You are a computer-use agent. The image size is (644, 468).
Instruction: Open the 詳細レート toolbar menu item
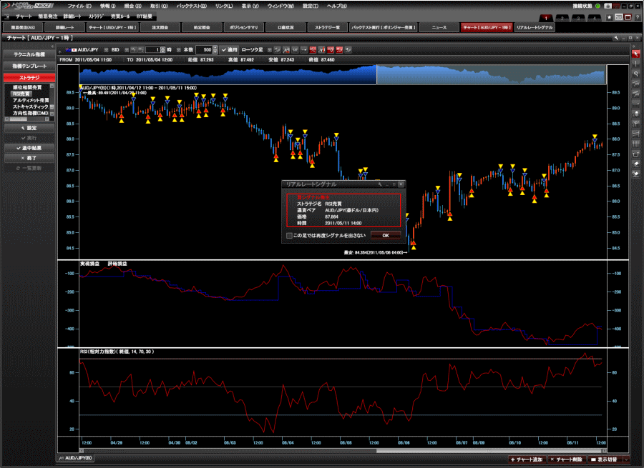(x=72, y=16)
